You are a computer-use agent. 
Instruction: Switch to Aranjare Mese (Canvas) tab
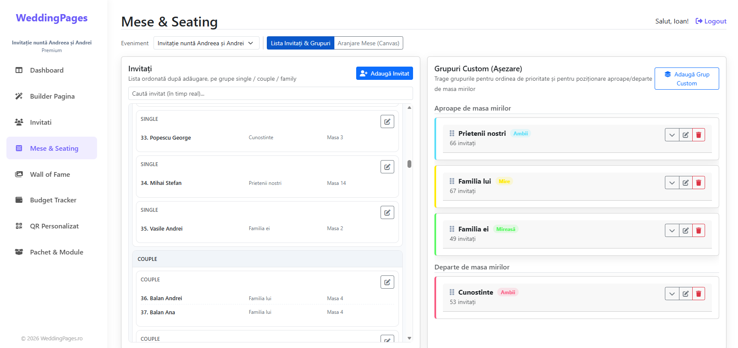368,43
